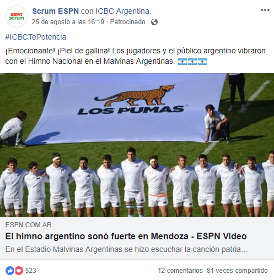Click the blue like reaction icon

pyautogui.click(x=10, y=271)
